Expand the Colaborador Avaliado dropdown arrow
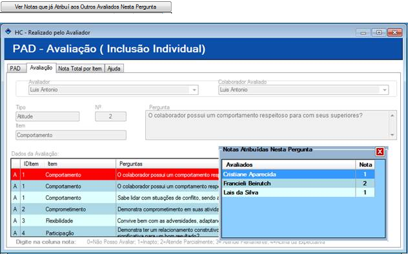Screen dimensions: 408x254 pos(385,90)
